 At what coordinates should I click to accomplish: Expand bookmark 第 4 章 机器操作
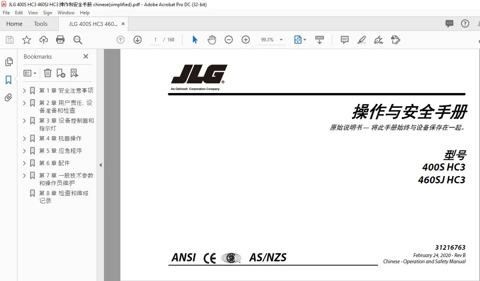(x=24, y=139)
